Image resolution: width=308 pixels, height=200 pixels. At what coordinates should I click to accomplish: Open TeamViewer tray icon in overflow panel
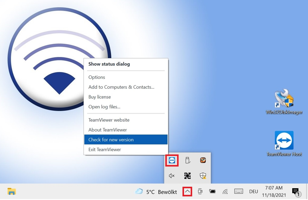pos(172,160)
